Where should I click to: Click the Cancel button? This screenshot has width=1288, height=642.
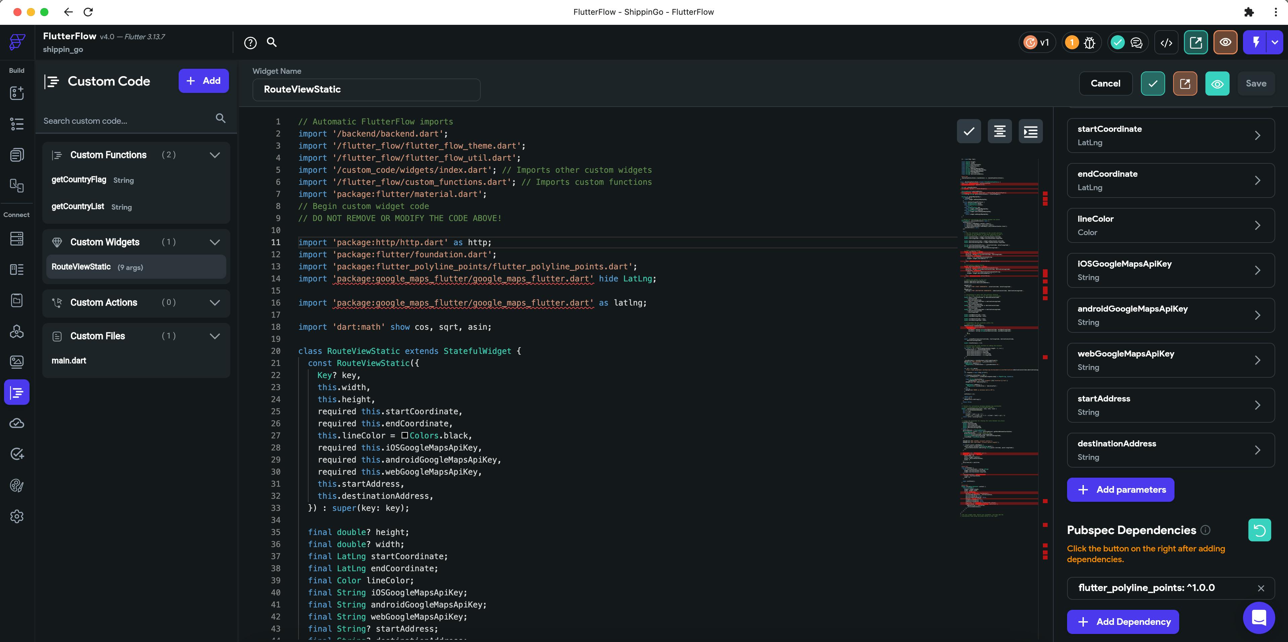pos(1105,84)
